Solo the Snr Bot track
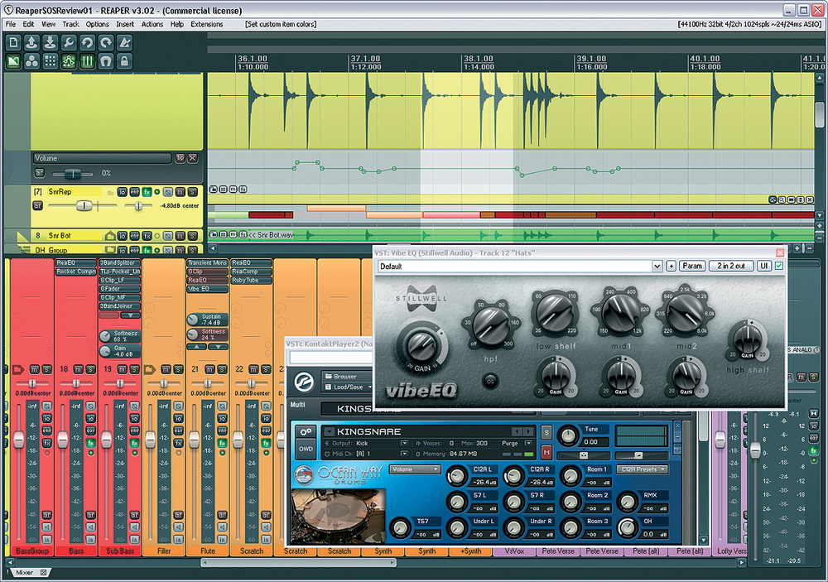828x582 pixels. click(x=192, y=235)
